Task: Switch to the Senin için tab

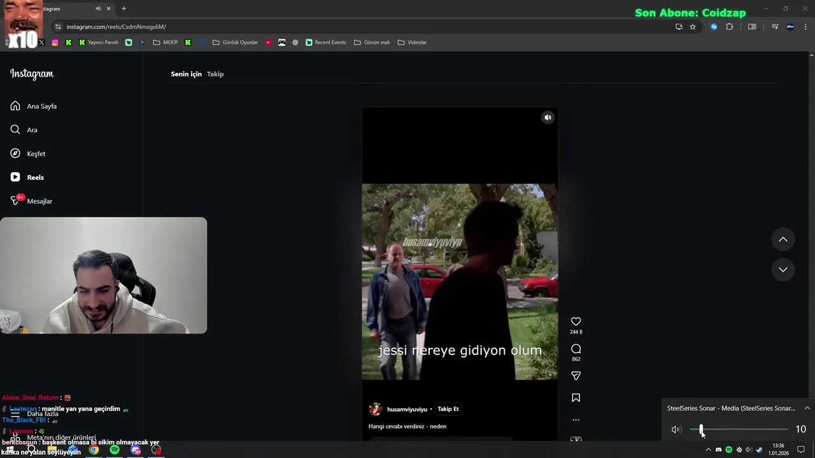Action: (x=186, y=74)
